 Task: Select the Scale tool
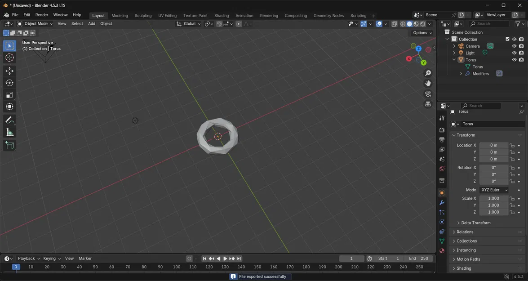tap(9, 94)
